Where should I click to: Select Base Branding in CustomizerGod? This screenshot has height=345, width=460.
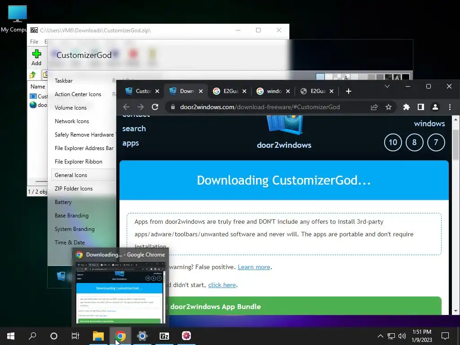(x=71, y=216)
